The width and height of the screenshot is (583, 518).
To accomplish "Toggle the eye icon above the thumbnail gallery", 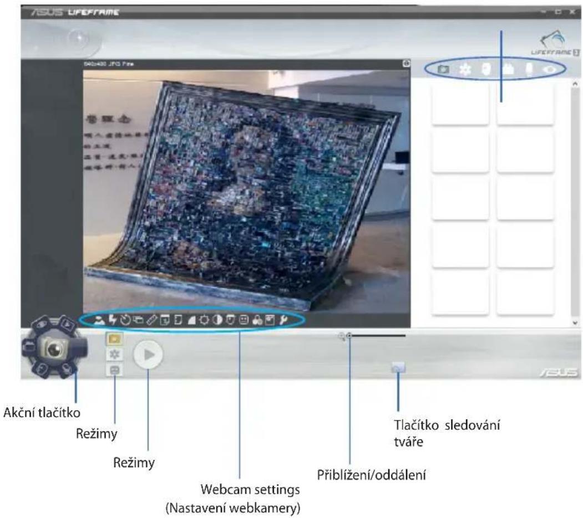I will [x=550, y=69].
